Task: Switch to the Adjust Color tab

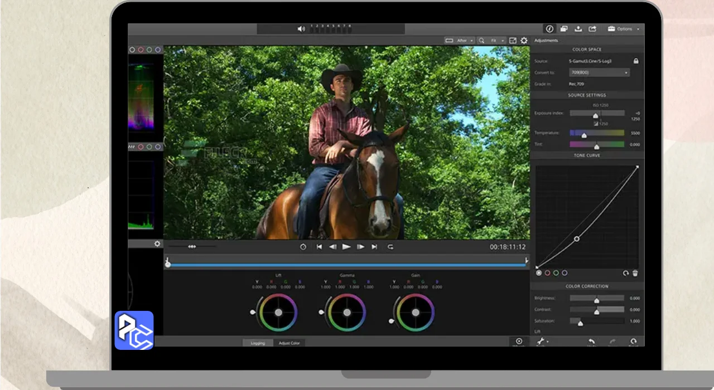Action: (x=289, y=343)
